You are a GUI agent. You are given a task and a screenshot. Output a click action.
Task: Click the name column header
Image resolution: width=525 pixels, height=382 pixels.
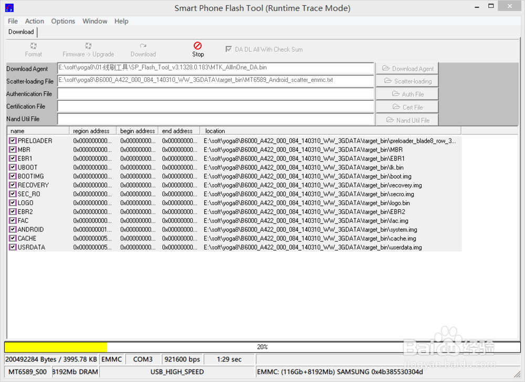click(x=38, y=131)
